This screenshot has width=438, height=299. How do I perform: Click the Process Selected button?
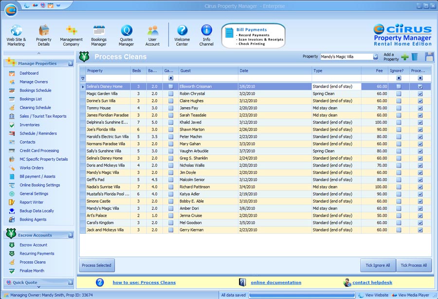tap(97, 265)
